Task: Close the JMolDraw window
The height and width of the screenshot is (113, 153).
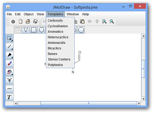Action: (x=140, y=6)
